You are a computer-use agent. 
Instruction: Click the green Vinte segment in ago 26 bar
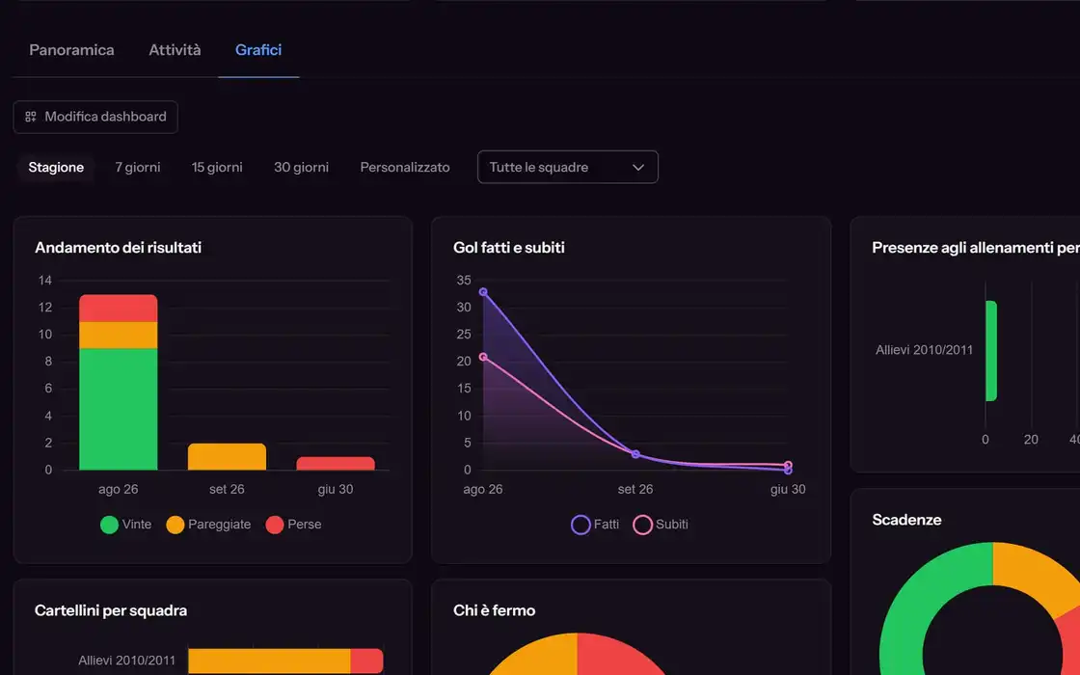click(x=119, y=409)
